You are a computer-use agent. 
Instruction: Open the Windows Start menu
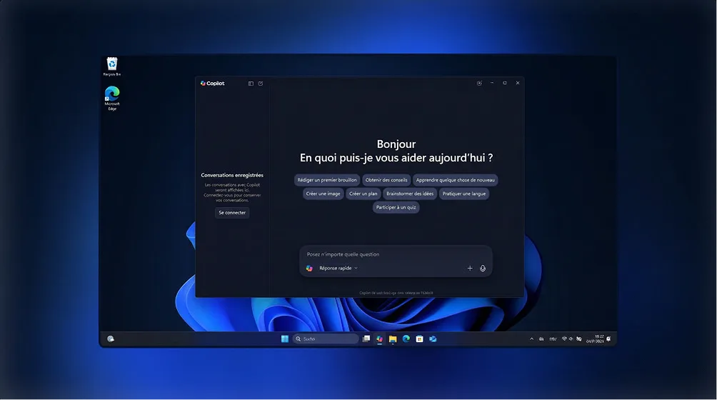(x=285, y=339)
